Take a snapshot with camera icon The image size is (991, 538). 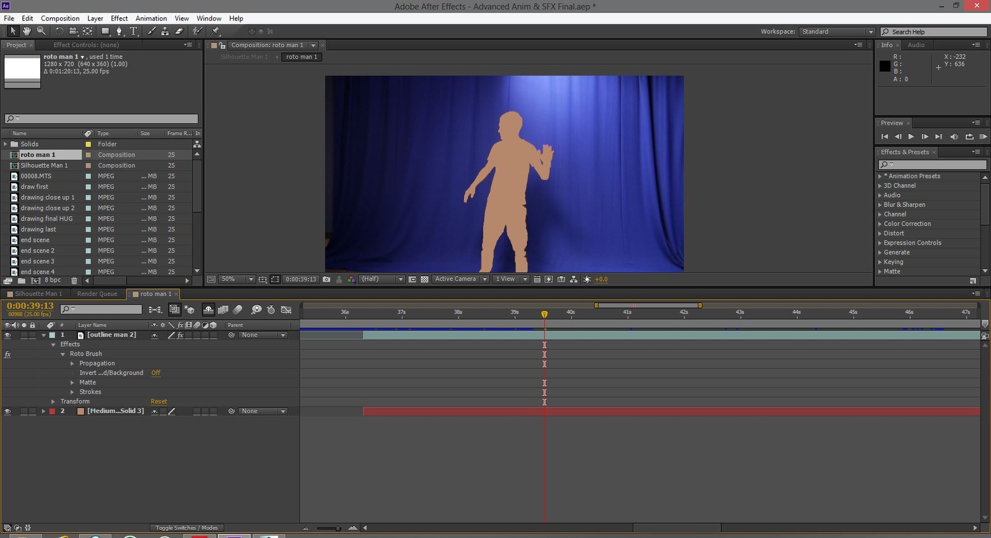(326, 279)
